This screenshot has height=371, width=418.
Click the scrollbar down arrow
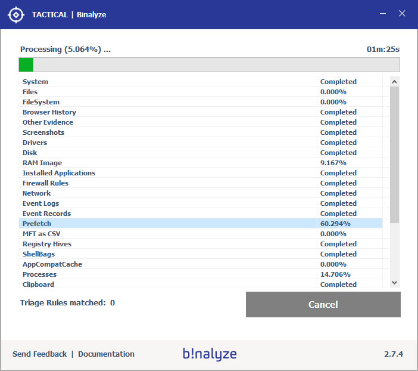(395, 282)
